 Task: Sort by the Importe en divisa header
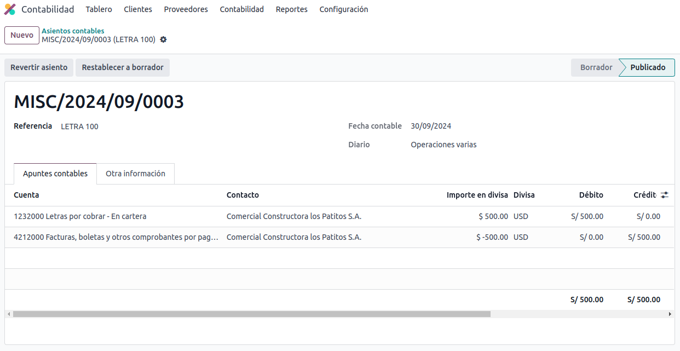tap(477, 195)
